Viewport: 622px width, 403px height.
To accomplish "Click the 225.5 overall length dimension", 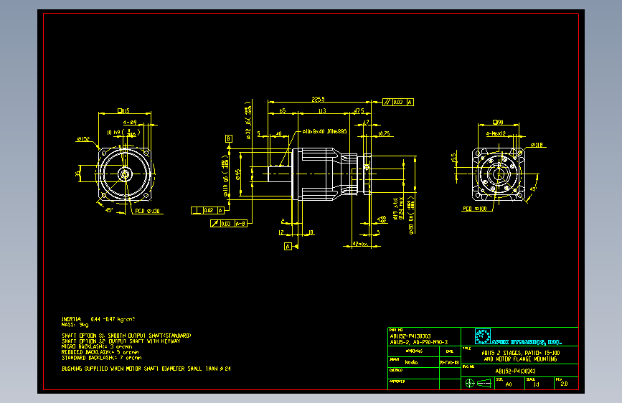I will 318,99.
